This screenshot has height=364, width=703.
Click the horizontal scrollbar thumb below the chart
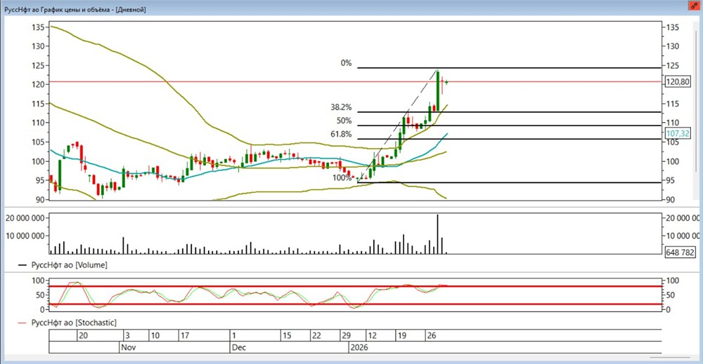[670, 357]
